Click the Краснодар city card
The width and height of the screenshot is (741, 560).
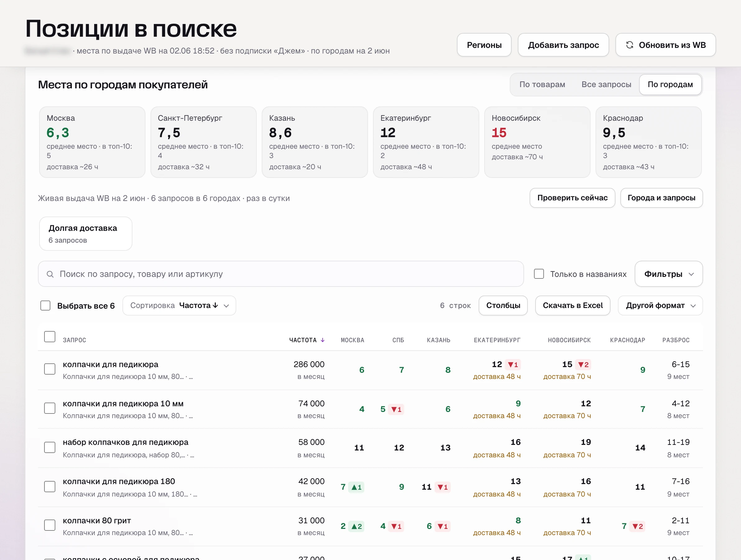(649, 142)
